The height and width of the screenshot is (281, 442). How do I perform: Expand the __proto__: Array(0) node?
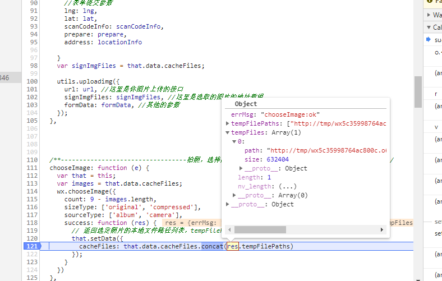tap(234, 195)
